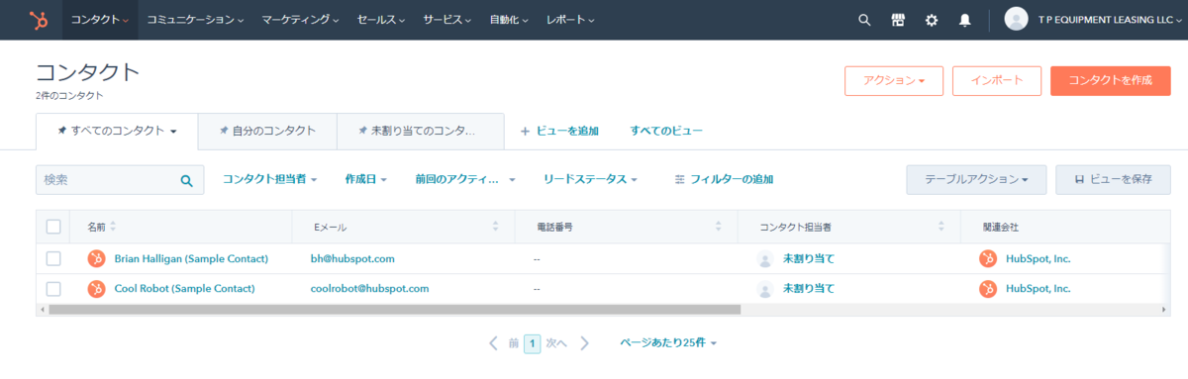Select the すべてのコンタクト tab
This screenshot has height=379, width=1188.
pyautogui.click(x=117, y=131)
